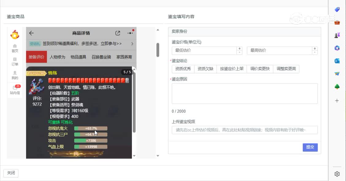The image size is (346, 181).
Task: Choose the 按鉴定价上架 conclusion option
Action: coord(232,69)
